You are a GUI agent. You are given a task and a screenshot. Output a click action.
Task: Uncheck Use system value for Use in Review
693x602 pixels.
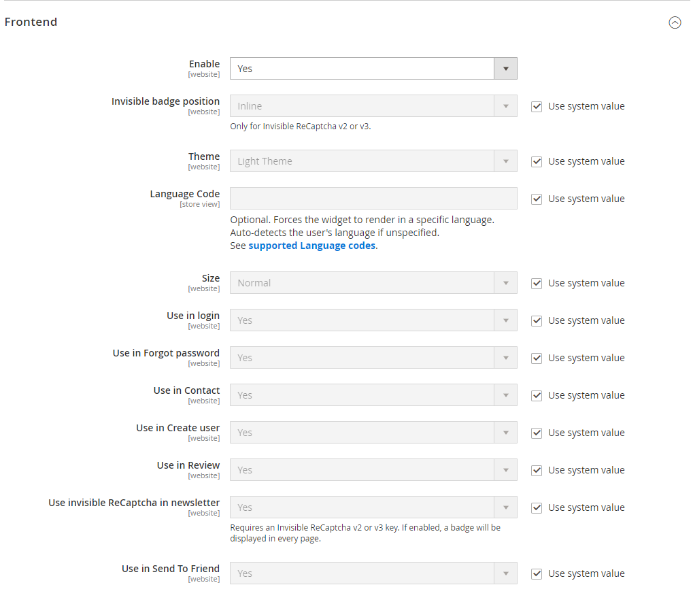point(537,470)
